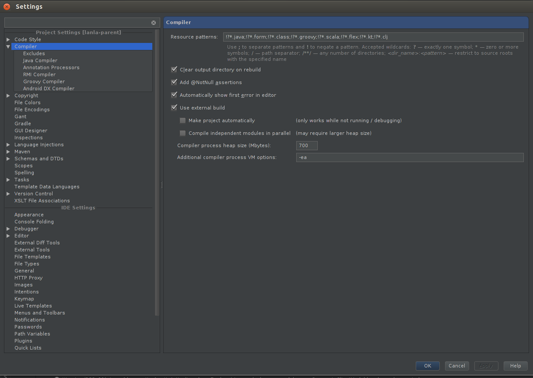Disable Use external build option

174,108
